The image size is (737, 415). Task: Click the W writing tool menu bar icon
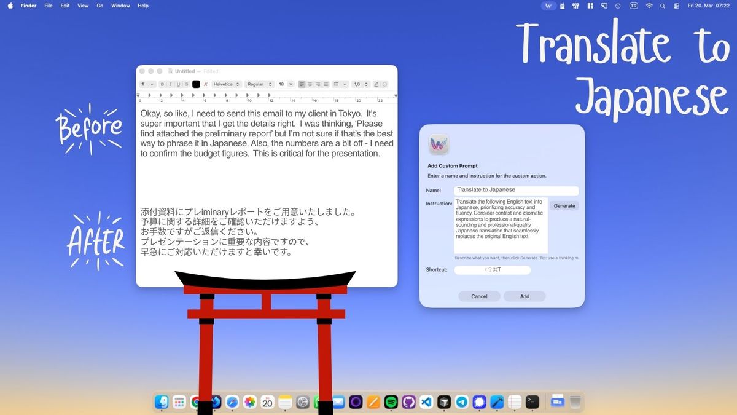coord(550,6)
